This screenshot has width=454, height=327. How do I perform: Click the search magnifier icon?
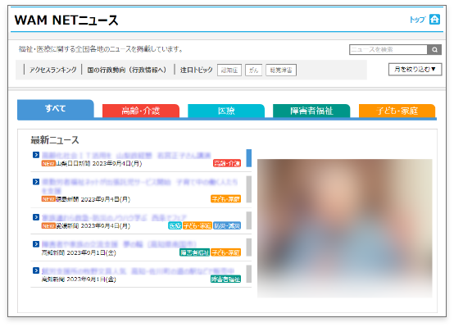434,49
